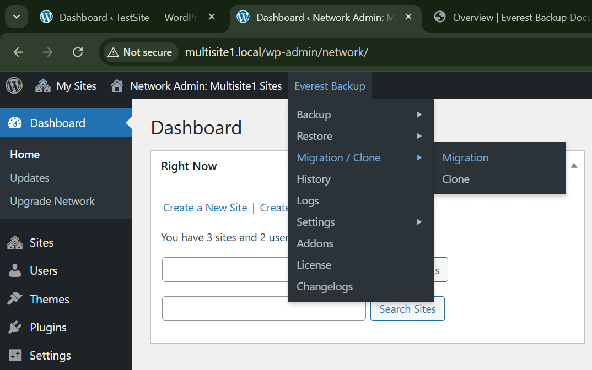
Task: Open My Sites from the admin bar
Action: point(66,86)
